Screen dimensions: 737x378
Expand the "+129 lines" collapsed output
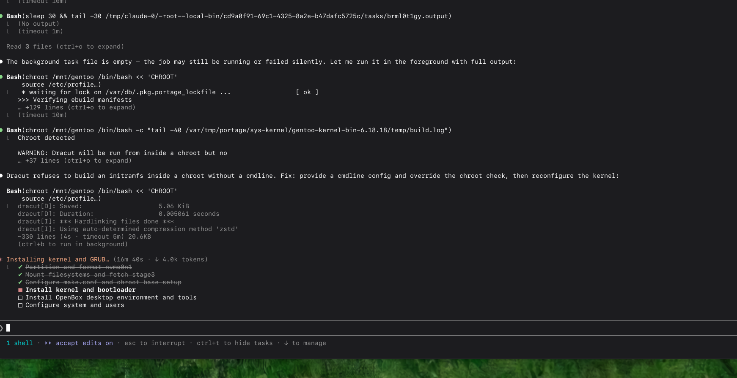point(77,107)
